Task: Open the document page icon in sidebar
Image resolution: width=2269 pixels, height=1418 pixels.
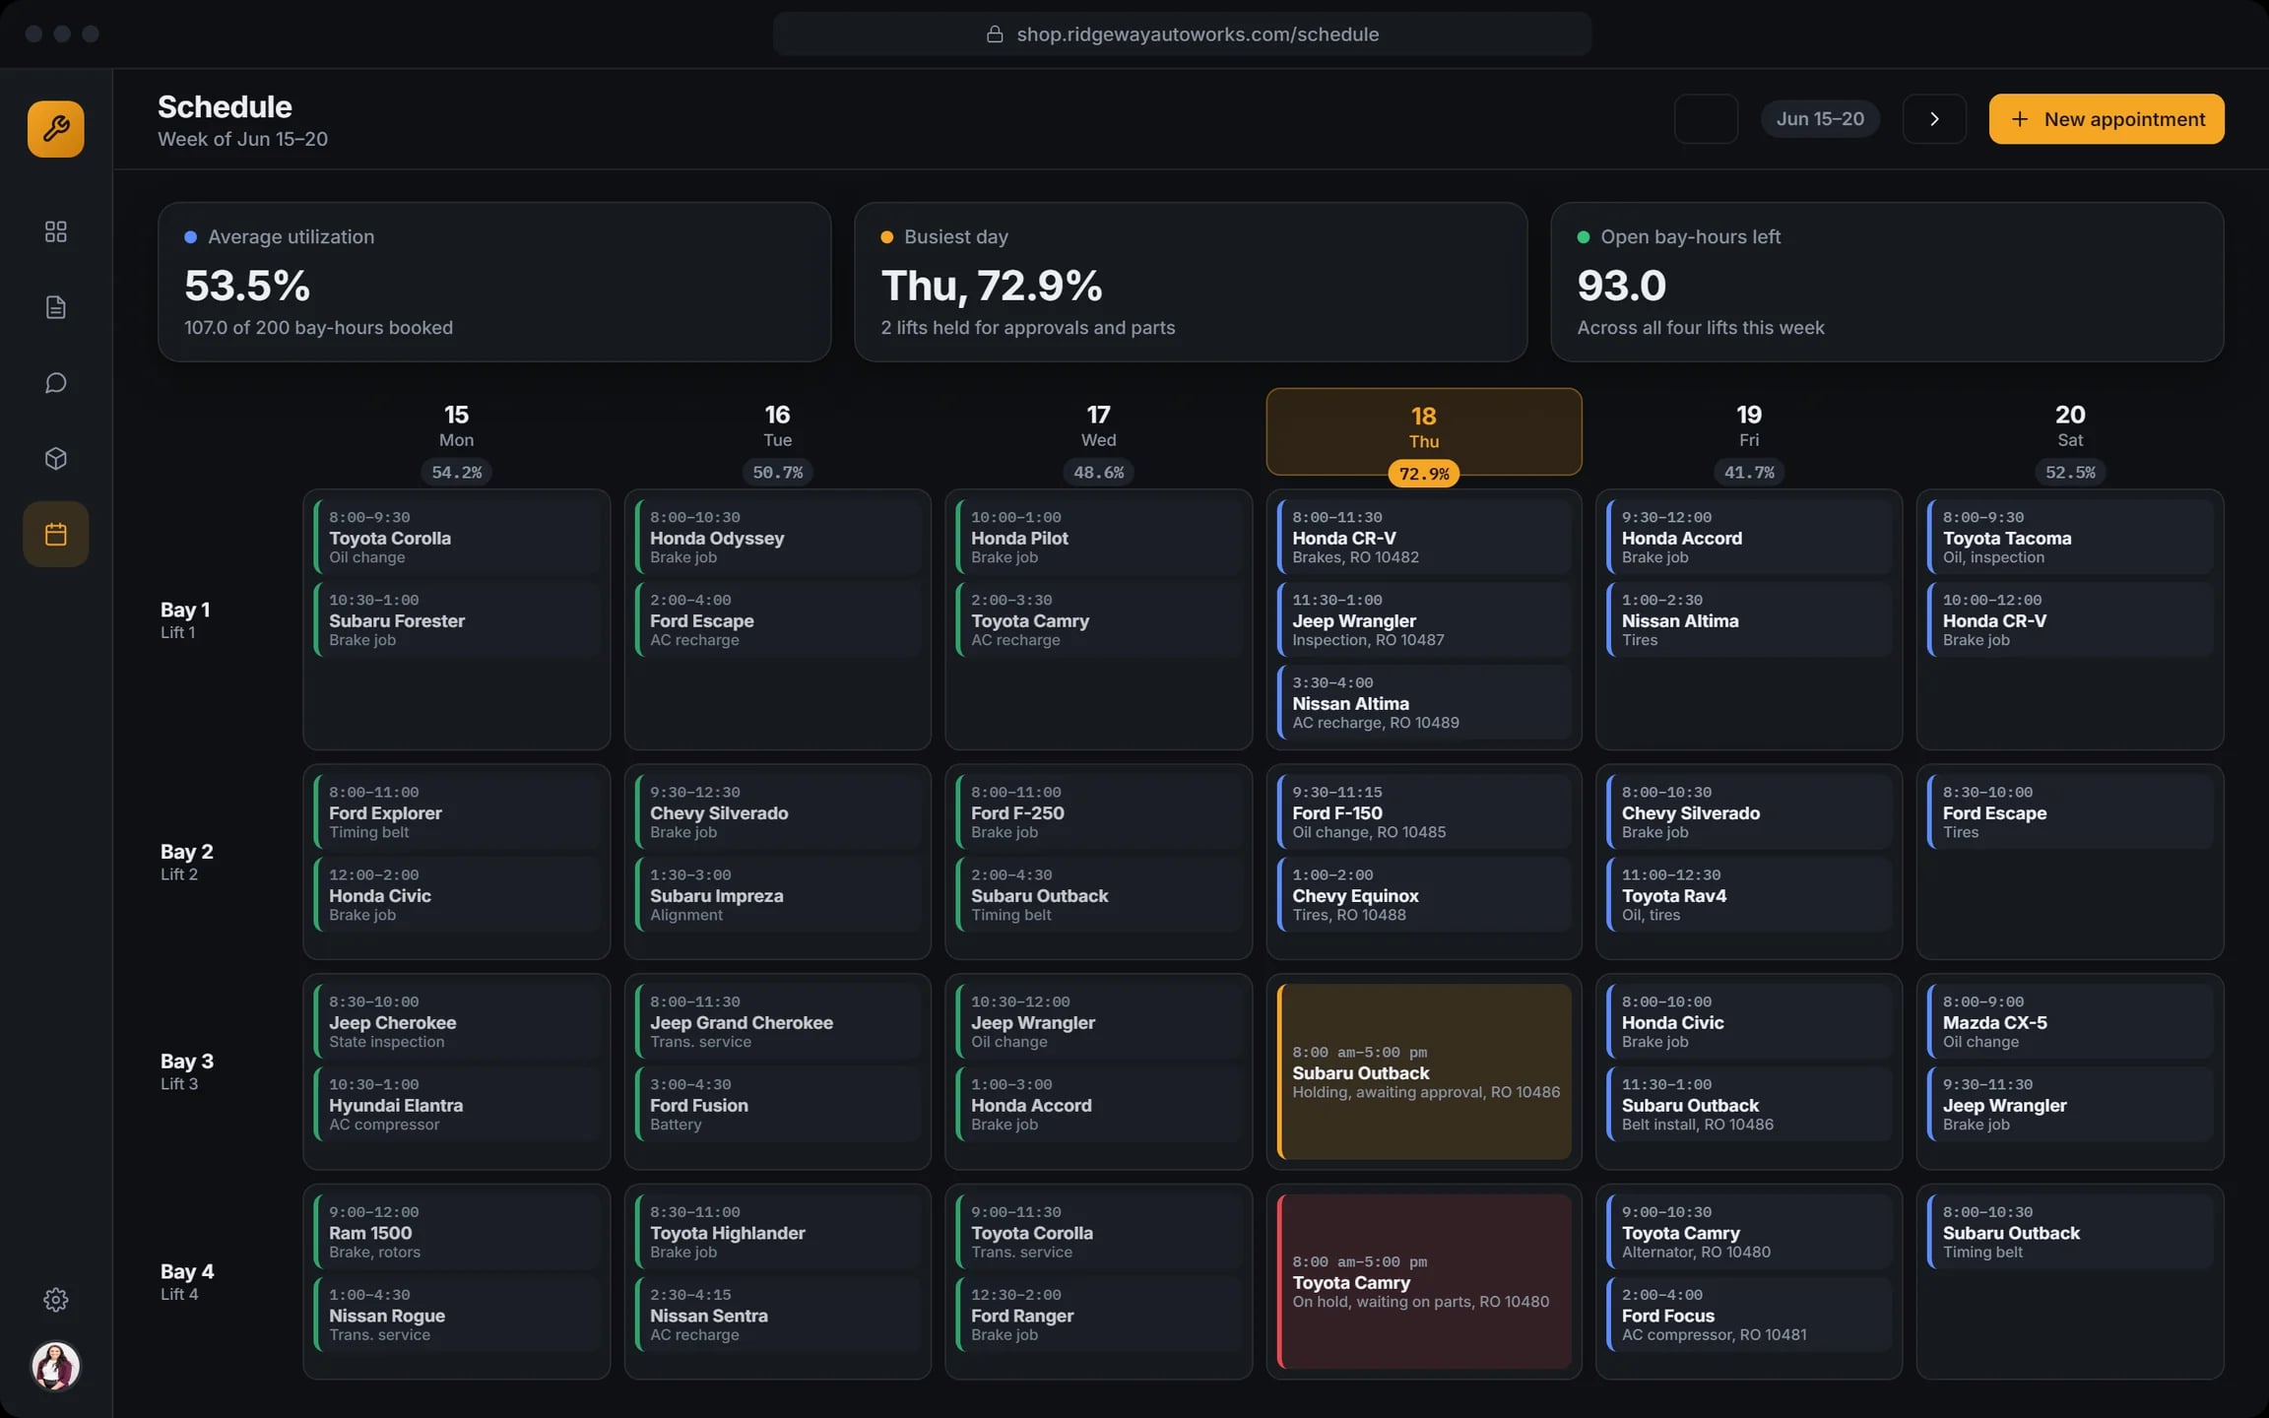Action: 56,307
